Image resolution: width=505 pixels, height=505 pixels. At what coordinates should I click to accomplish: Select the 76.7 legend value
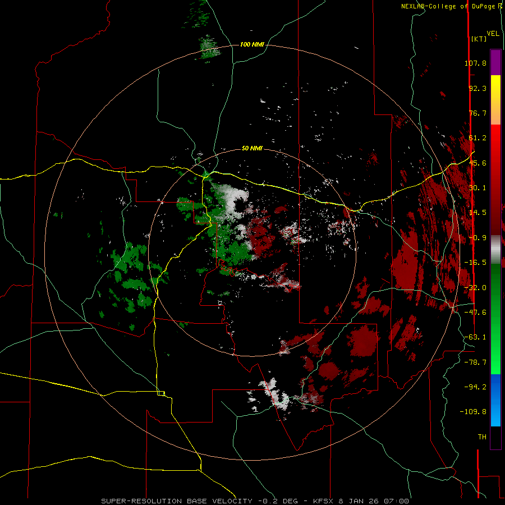tap(478, 113)
